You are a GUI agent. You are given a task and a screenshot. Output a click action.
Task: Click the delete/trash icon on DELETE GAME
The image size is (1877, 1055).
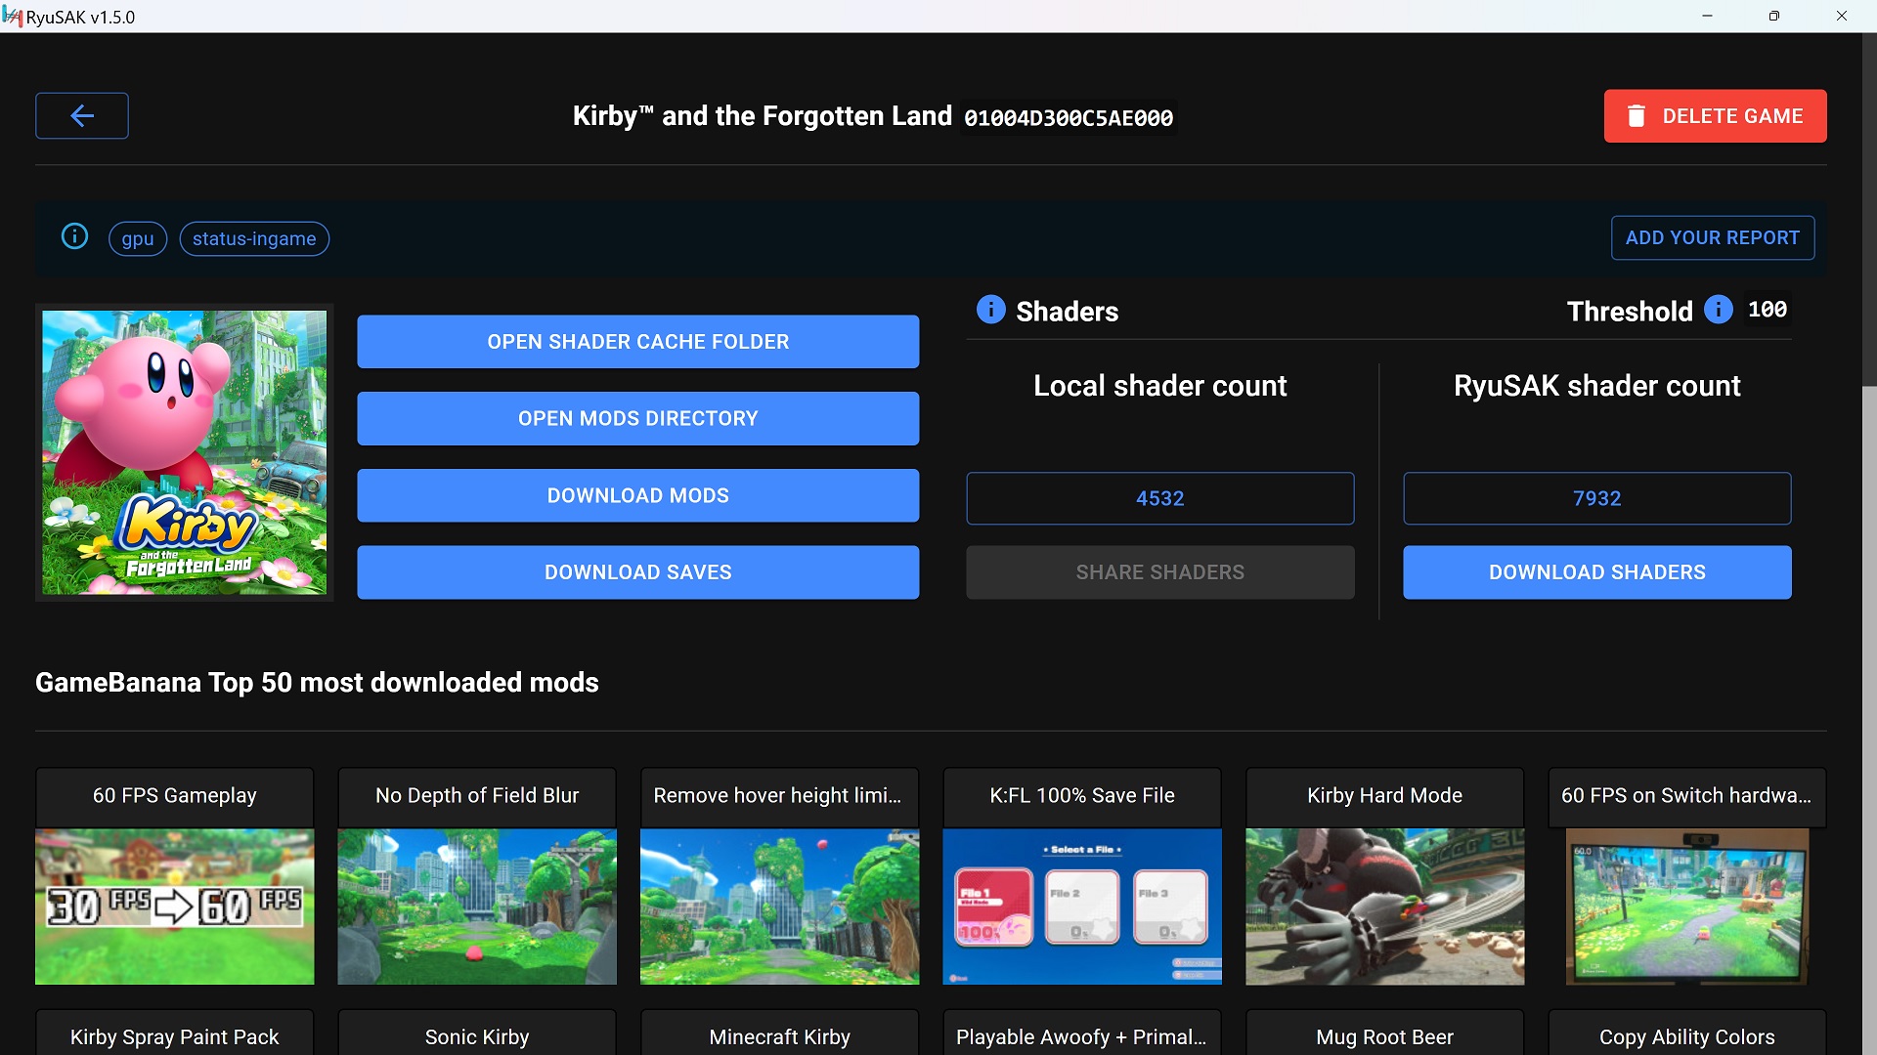(1637, 116)
